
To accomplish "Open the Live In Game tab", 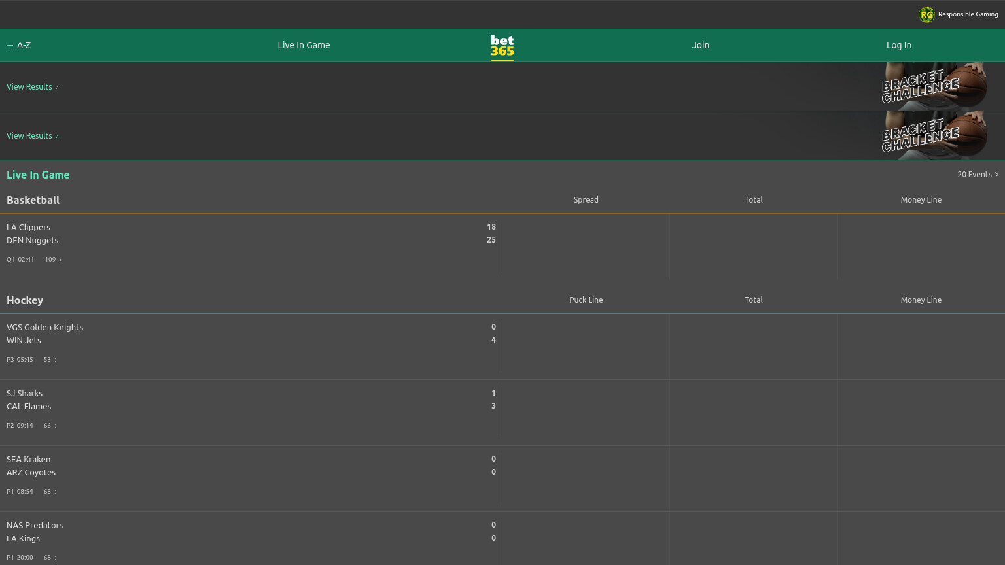I will click(x=304, y=45).
